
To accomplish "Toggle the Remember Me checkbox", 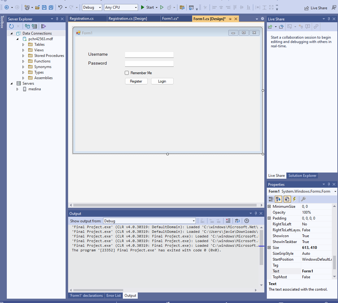I will click(127, 73).
